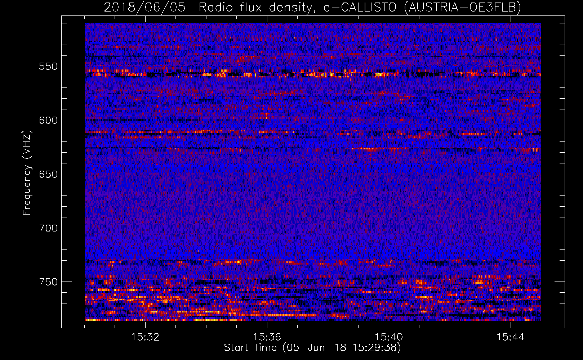Click the 'Frequency (MHZ)' axis label
This screenshot has width=583, height=360.
[x=27, y=173]
